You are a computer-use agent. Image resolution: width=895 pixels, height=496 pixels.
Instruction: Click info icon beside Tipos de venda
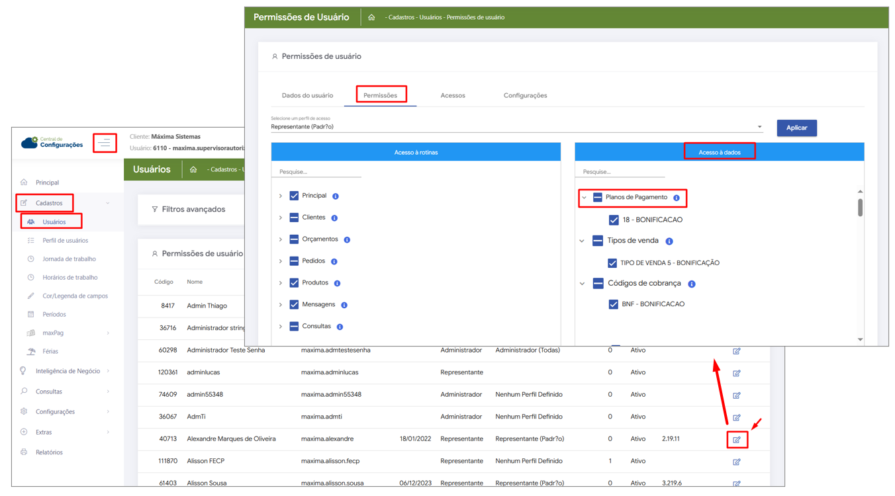coord(669,241)
